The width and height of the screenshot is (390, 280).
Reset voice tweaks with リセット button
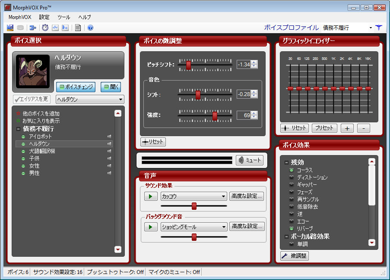[153, 142]
